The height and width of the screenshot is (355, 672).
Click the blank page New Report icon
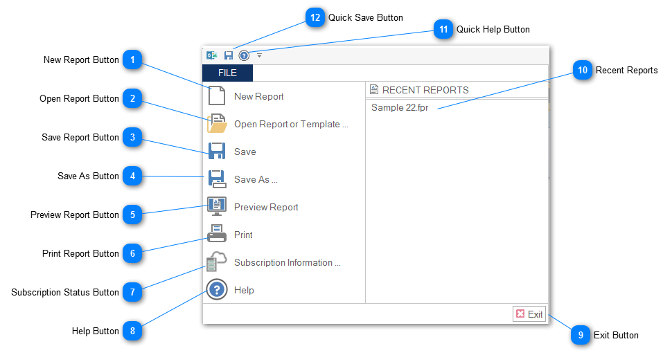[217, 96]
